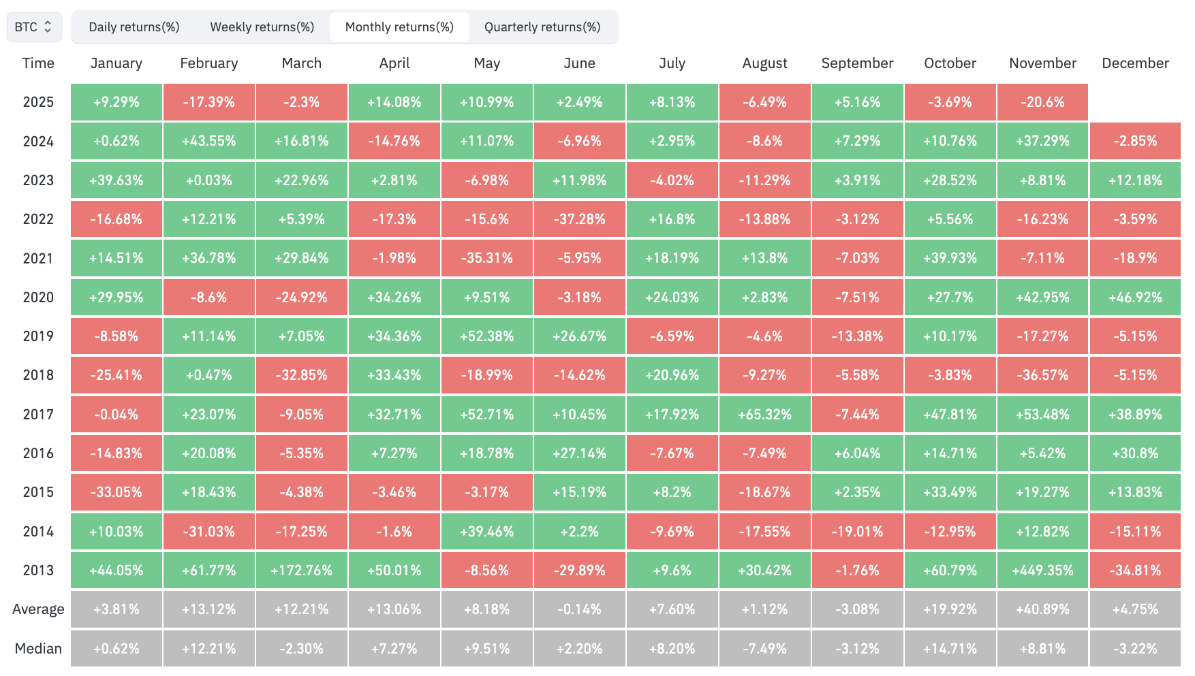Select the Quarterly returns view
The image size is (1195, 676).
[x=541, y=27]
